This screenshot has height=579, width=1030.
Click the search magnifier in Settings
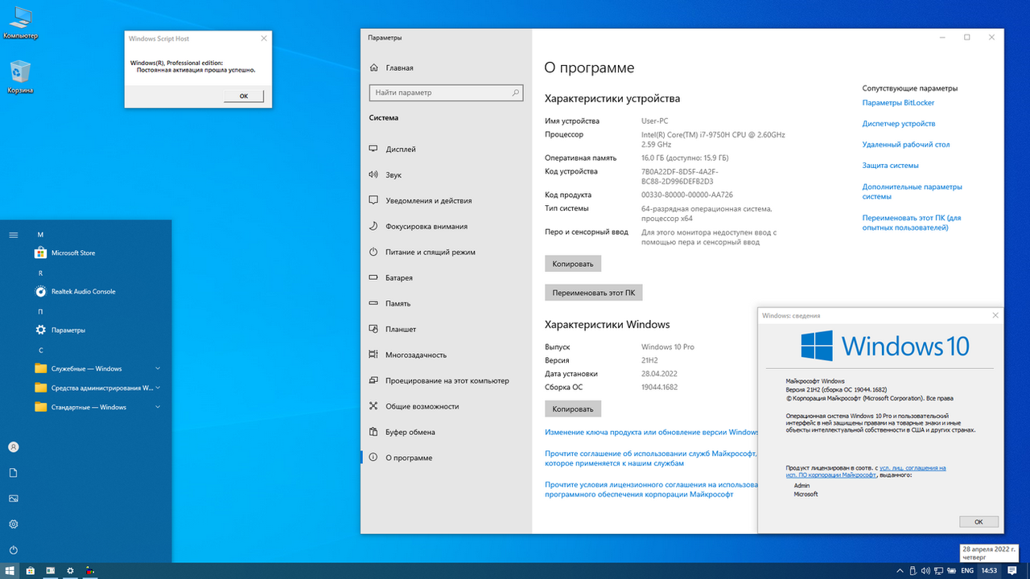516,92
